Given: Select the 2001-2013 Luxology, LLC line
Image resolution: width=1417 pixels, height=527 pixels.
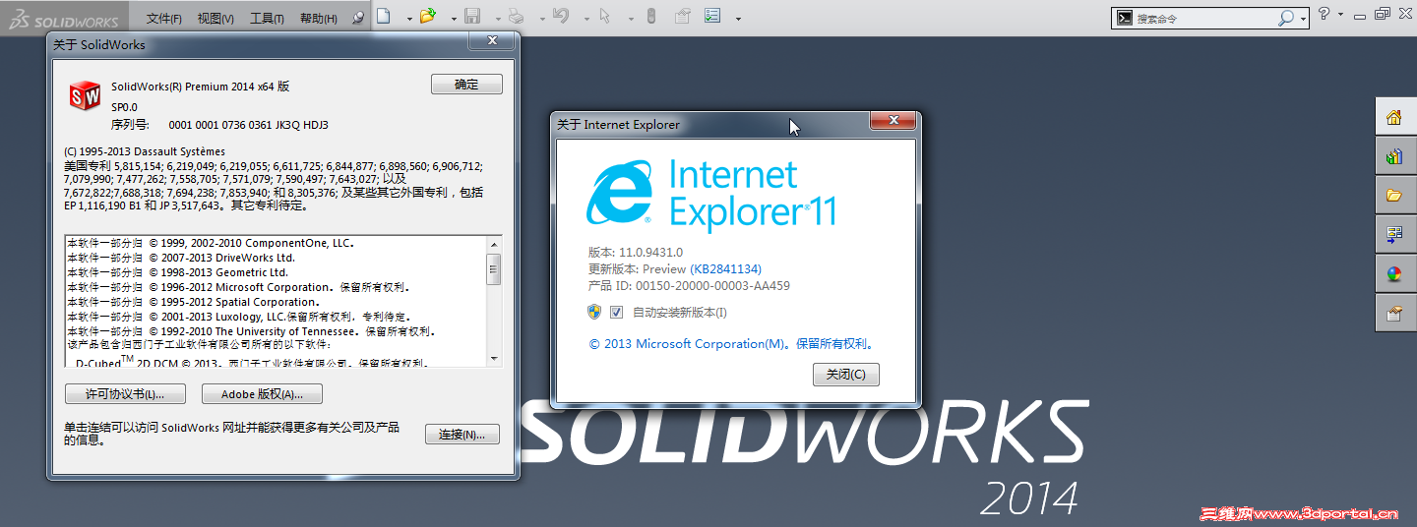Looking at the screenshot, I should 239,317.
